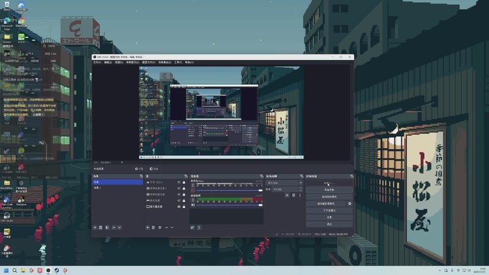
Task: Open Mic/Aux channel options menu
Action: pos(193,186)
